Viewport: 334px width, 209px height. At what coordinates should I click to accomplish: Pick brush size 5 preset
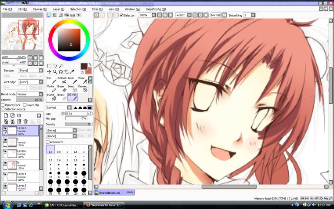50,166
